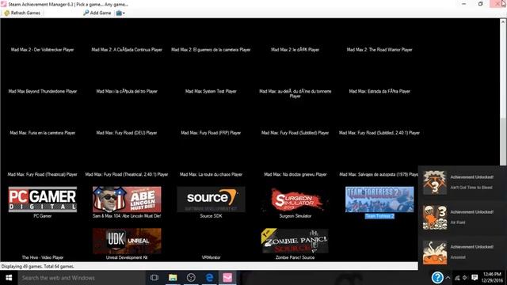Screen dimensions: 507x285
Task: Click Mad Max: La route du chaos Player
Action: pos(211,174)
